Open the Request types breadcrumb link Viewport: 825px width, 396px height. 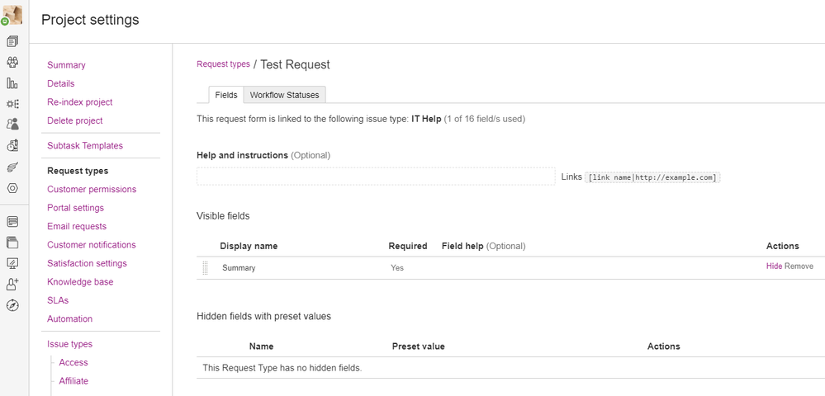223,64
